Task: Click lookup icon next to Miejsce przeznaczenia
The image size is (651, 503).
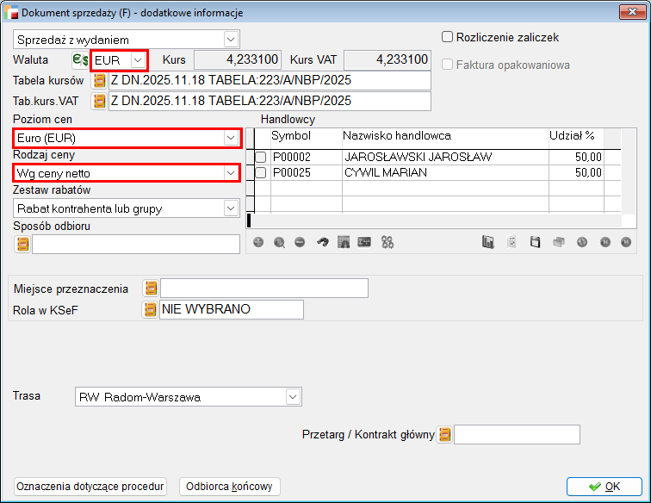Action: click(x=151, y=288)
